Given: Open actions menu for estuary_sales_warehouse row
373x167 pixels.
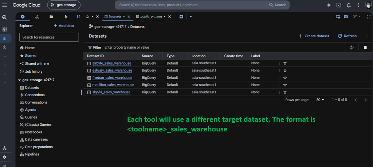Looking at the screenshot, I should pyautogui.click(x=279, y=70).
